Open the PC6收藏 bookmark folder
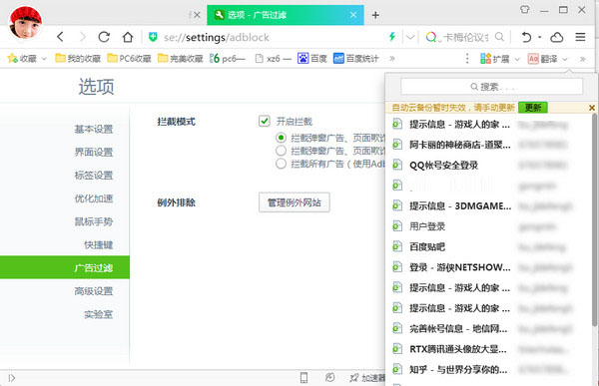The image size is (599, 386). (129, 59)
